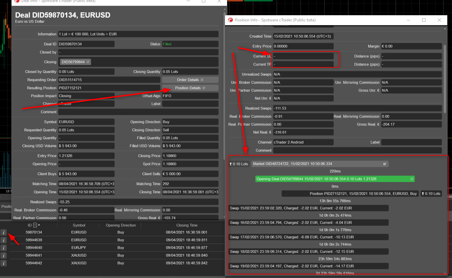Select the Closing Price value 1.18860
452x278 pixels.
[x=190, y=156]
